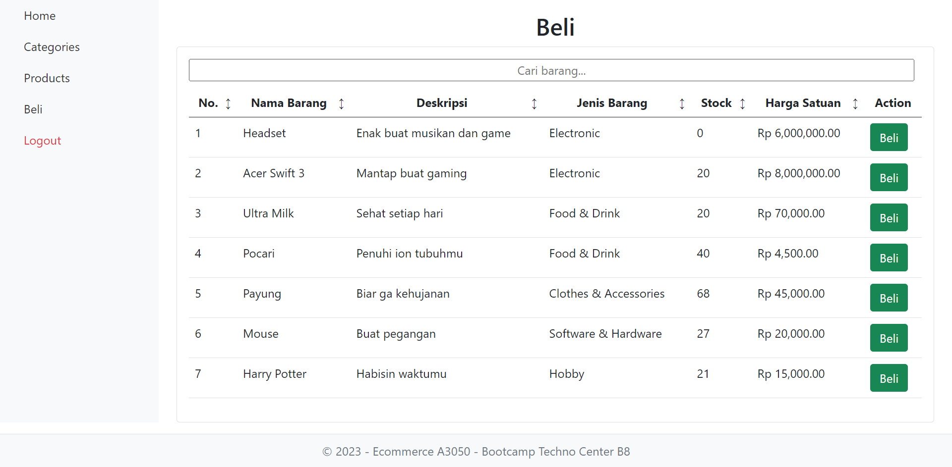952x467 pixels.
Task: Buy the Headset item
Action: pyautogui.click(x=889, y=138)
